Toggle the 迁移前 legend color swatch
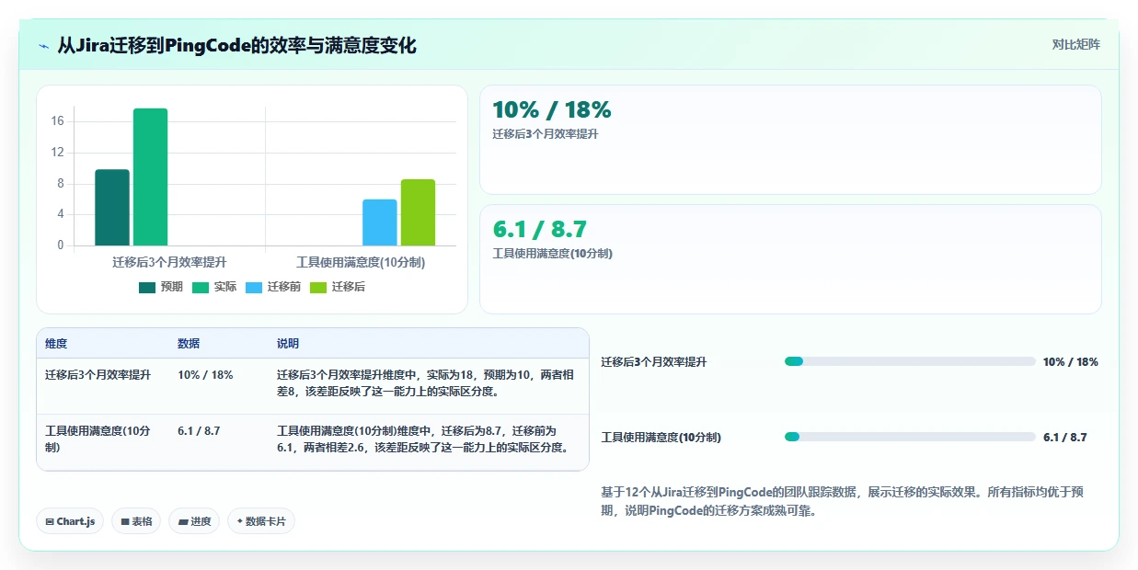This screenshot has height=570, width=1138. pyautogui.click(x=254, y=287)
